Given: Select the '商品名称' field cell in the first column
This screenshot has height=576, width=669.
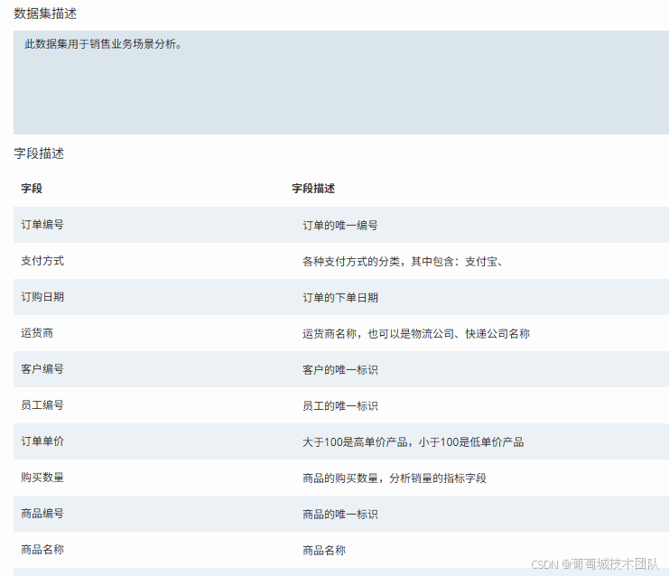Looking at the screenshot, I should coord(42,550).
